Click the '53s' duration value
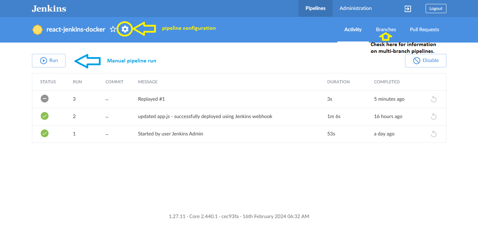This screenshot has height=228, width=478. [331, 134]
